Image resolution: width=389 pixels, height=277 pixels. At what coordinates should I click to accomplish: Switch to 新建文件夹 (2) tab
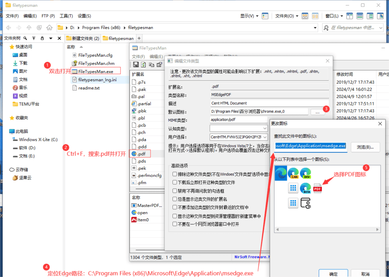click(x=82, y=38)
